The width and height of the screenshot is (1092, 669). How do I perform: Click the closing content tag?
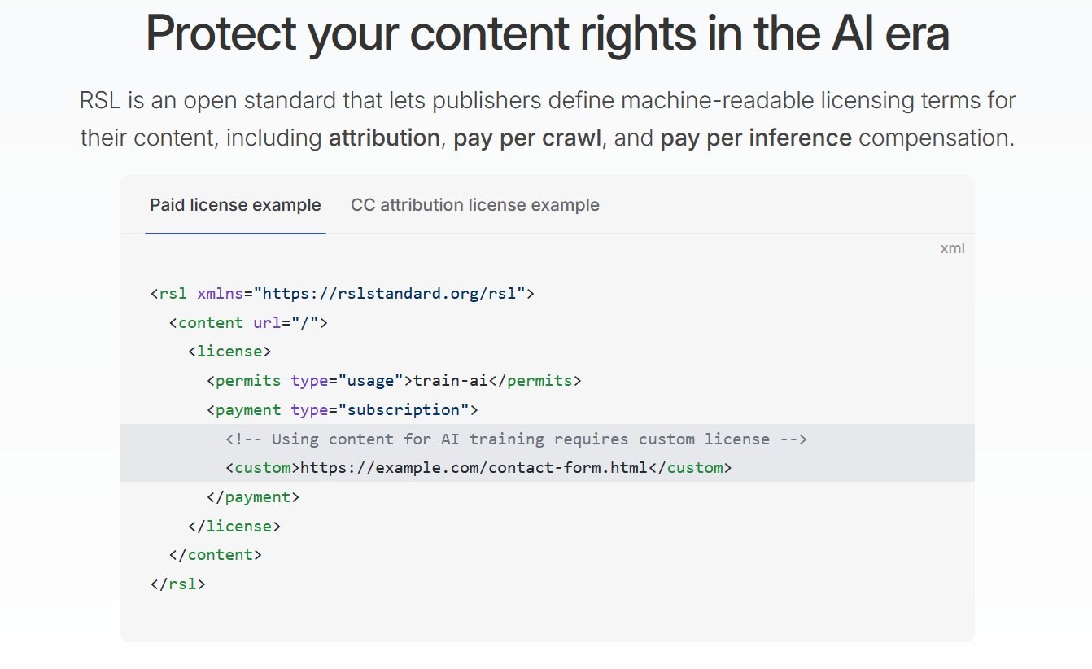coord(216,555)
